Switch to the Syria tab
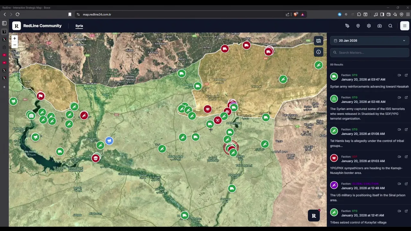Screen dimensions: 411x231 tap(79, 26)
